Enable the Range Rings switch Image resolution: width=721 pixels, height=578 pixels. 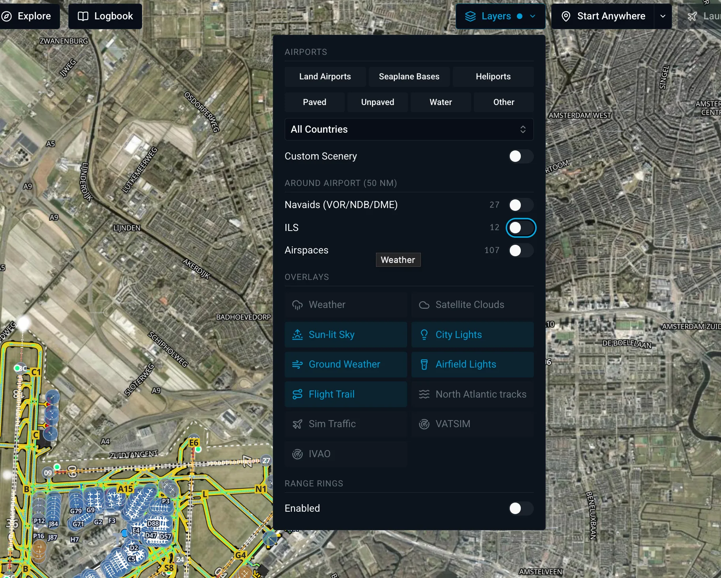click(x=520, y=509)
